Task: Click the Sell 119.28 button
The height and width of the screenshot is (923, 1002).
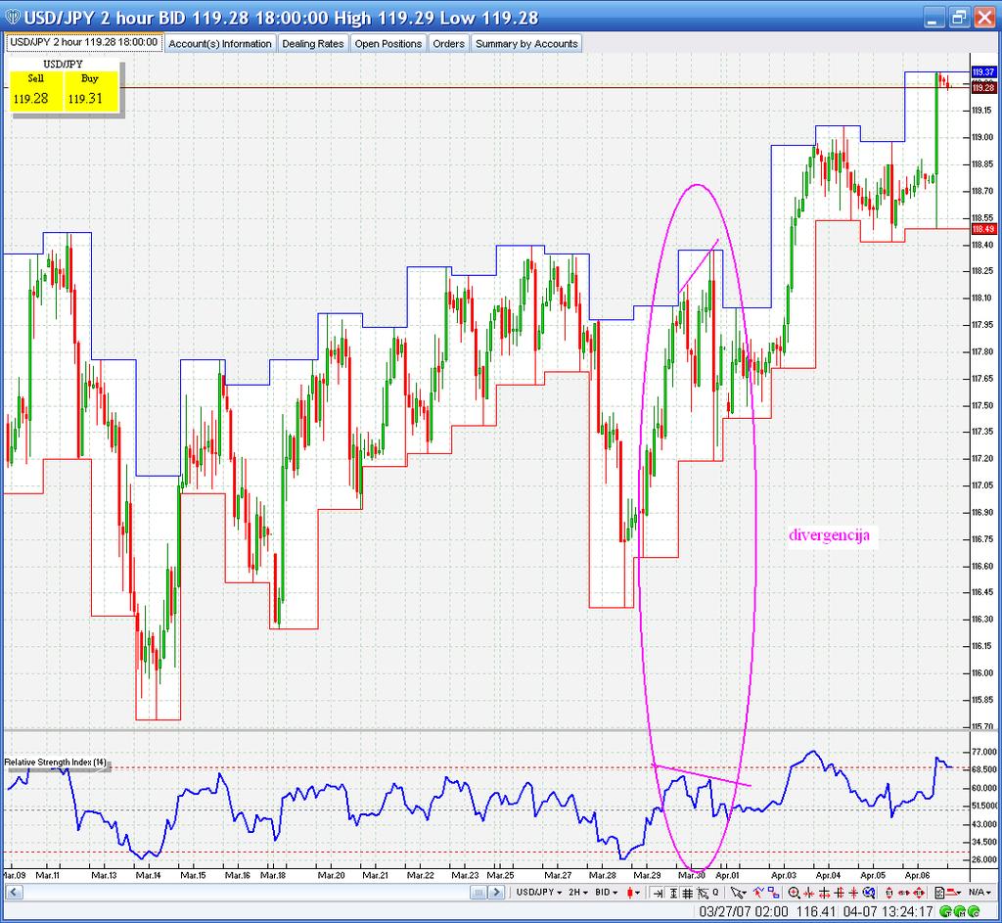Action: [x=36, y=91]
